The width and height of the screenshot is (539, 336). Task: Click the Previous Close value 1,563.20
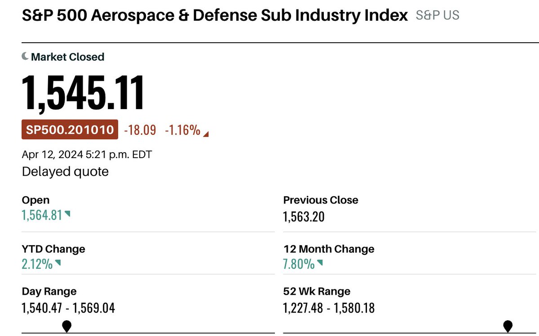tap(304, 217)
